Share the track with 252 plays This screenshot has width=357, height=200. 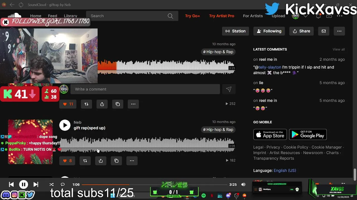click(102, 104)
